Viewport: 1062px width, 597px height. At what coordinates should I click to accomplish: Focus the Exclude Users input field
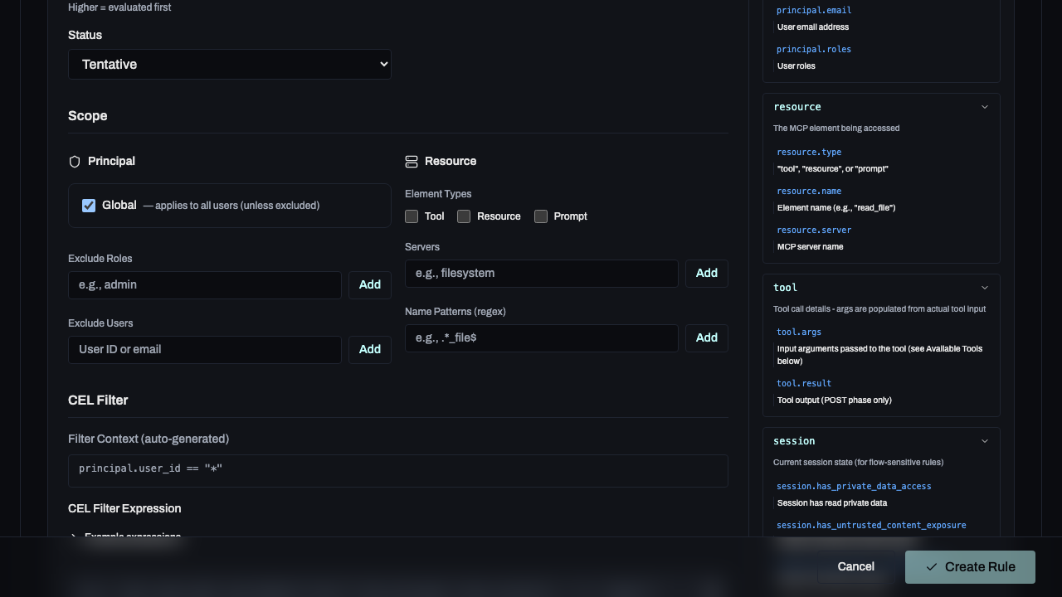click(204, 349)
